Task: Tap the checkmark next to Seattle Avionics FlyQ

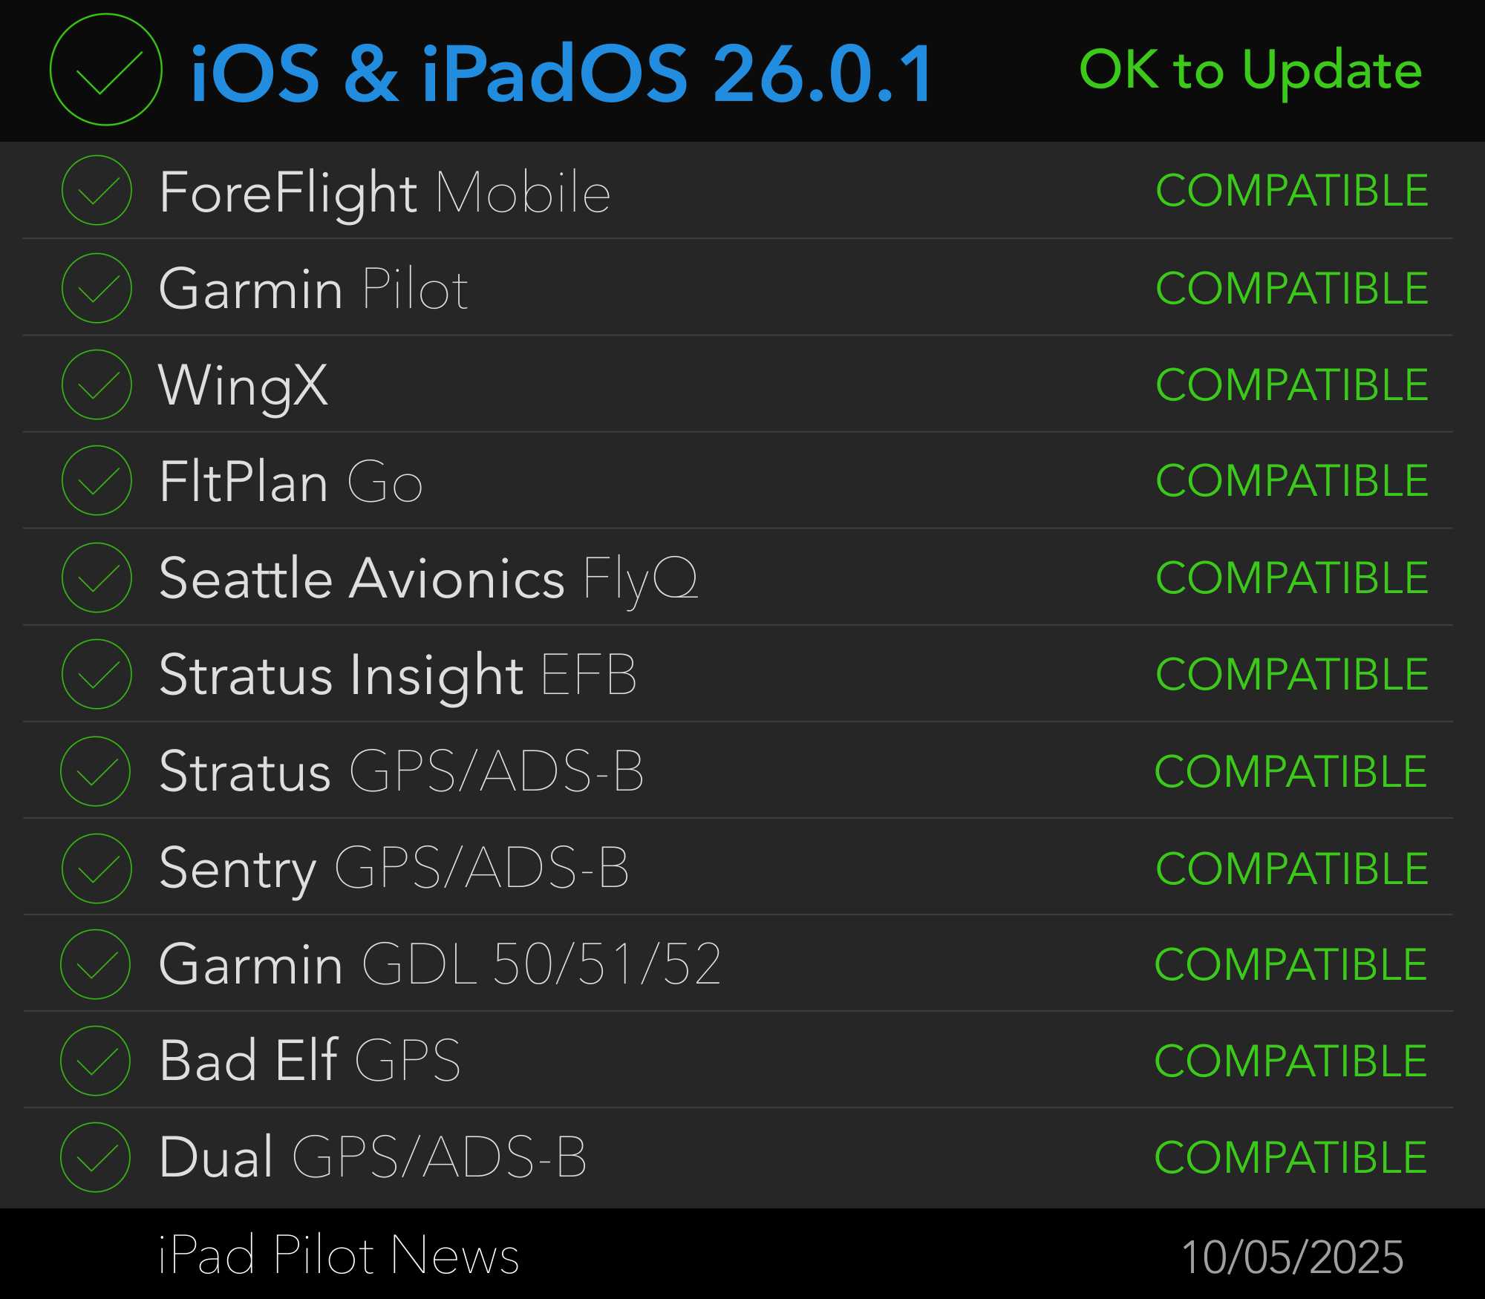Action: click(x=97, y=577)
